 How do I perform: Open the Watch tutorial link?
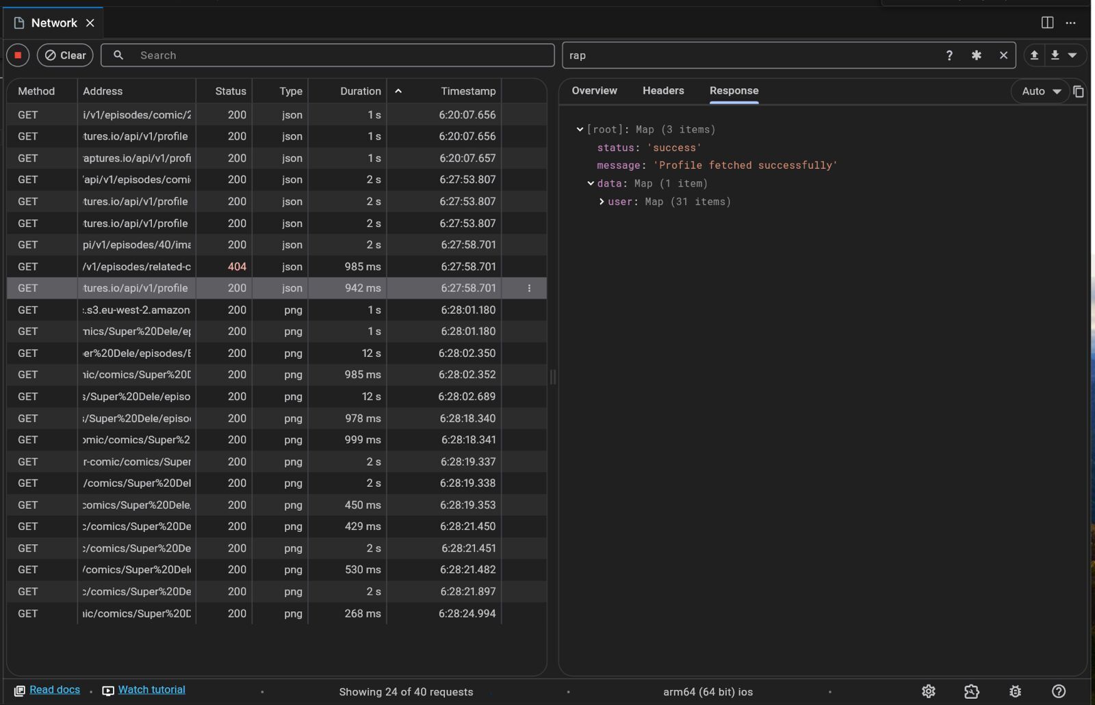point(151,690)
